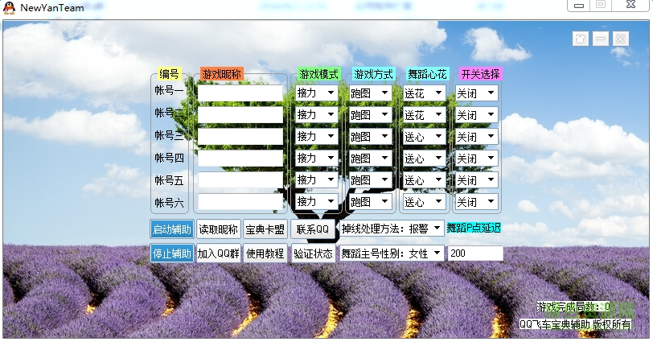Click the 读取昵称 button

pos(218,229)
